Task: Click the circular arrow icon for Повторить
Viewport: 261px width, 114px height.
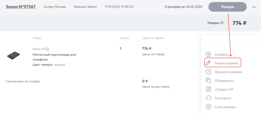Action: 208,98
